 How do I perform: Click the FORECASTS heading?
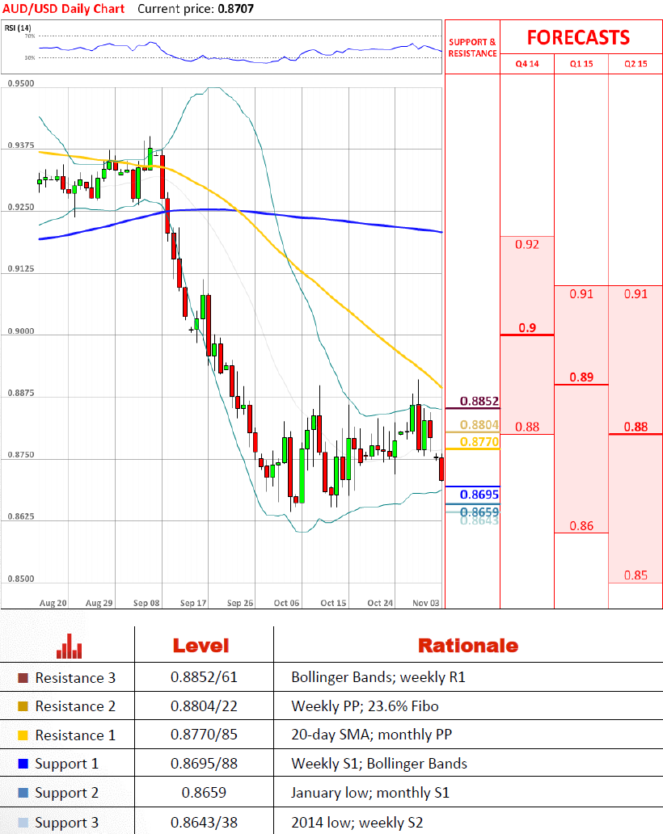point(578,38)
